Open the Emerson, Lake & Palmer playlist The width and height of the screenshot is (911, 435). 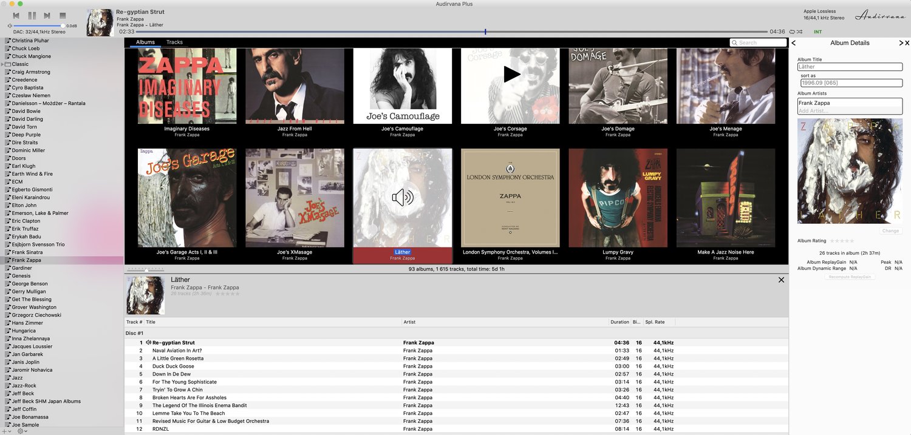point(62,213)
